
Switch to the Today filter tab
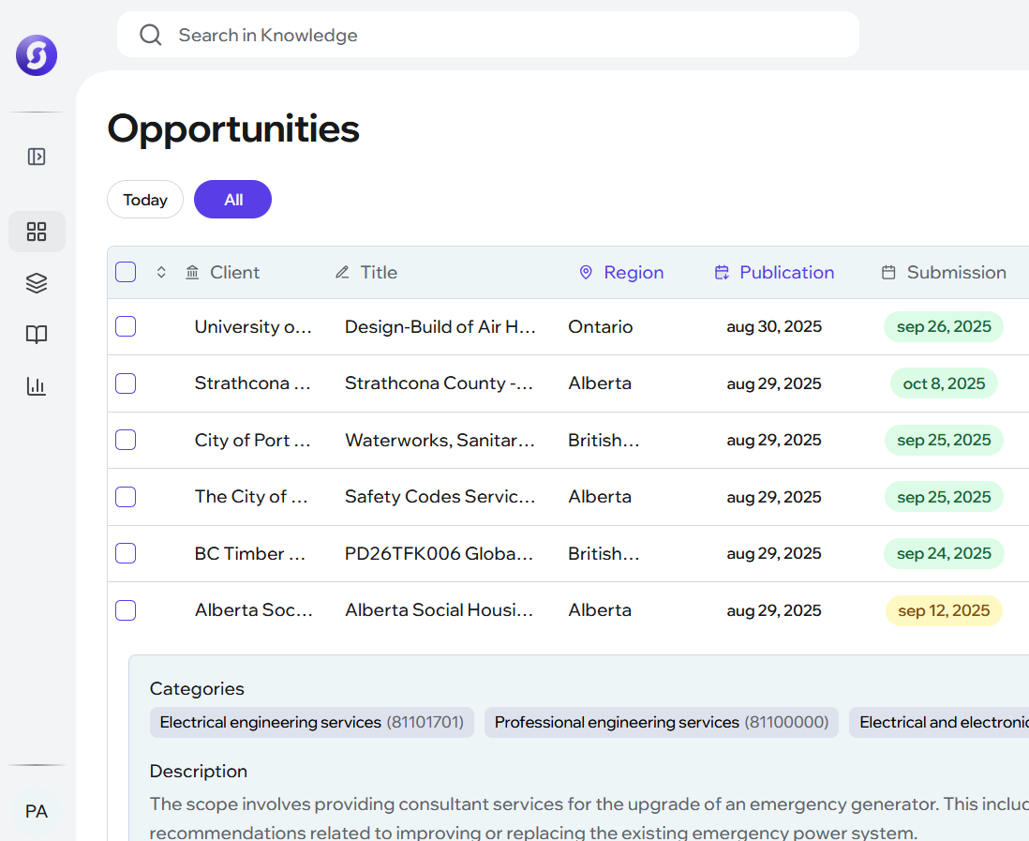pyautogui.click(x=145, y=200)
